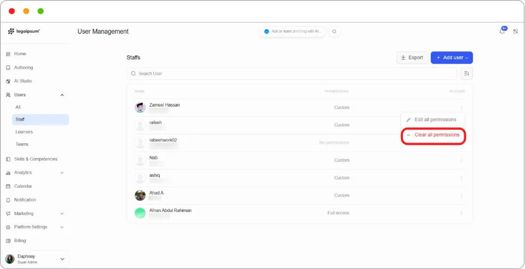This screenshot has height=269, width=525.
Task: Expand the Platform Settings chevron
Action: point(62,227)
